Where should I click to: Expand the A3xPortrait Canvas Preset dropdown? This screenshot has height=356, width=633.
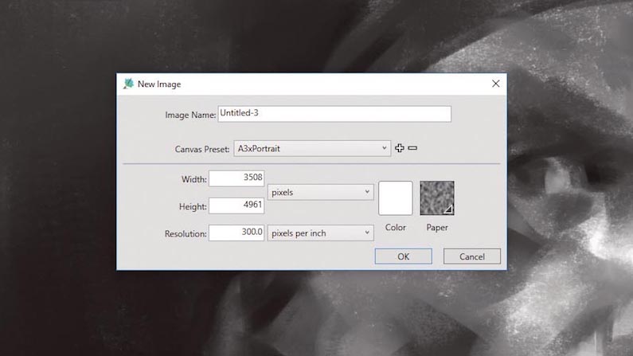(312, 149)
